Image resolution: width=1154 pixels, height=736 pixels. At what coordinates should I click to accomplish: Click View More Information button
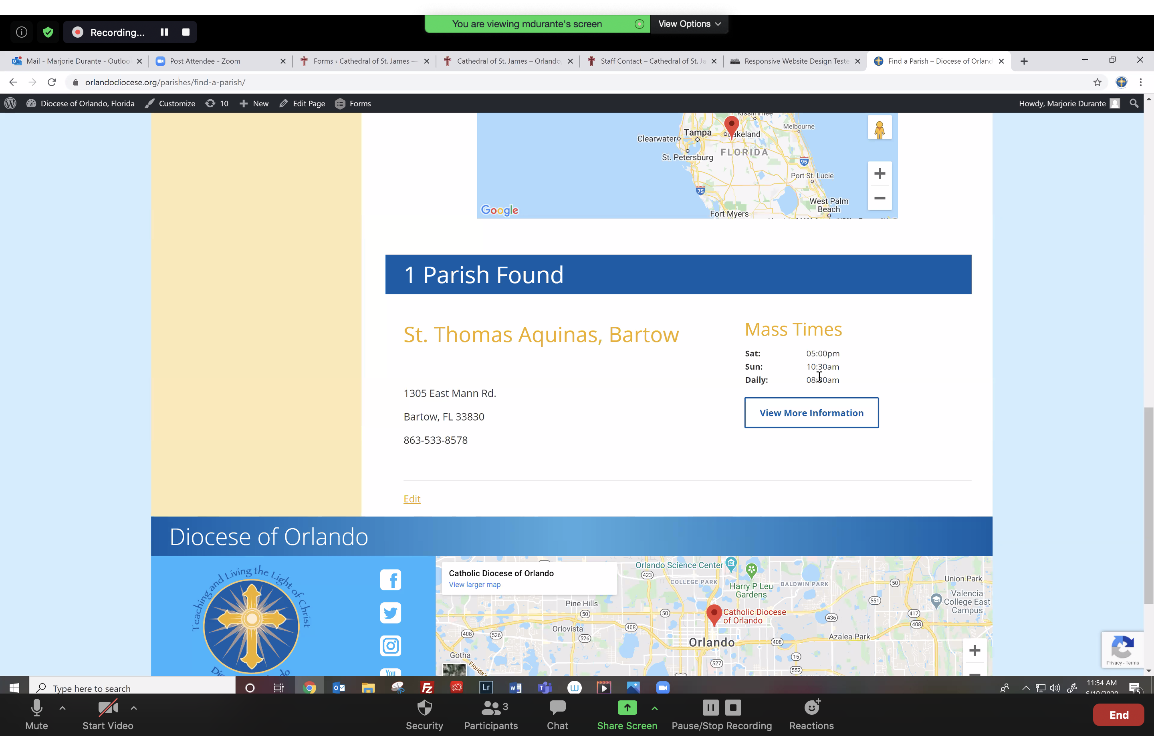point(811,413)
